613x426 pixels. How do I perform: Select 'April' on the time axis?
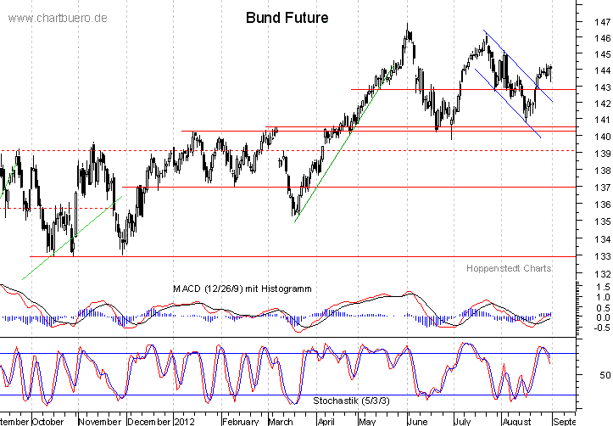326,421
